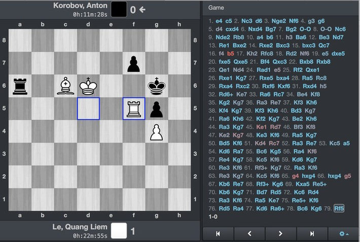Step back to the previous move
Viewport: 360px width, 242px height.
click(x=249, y=233)
